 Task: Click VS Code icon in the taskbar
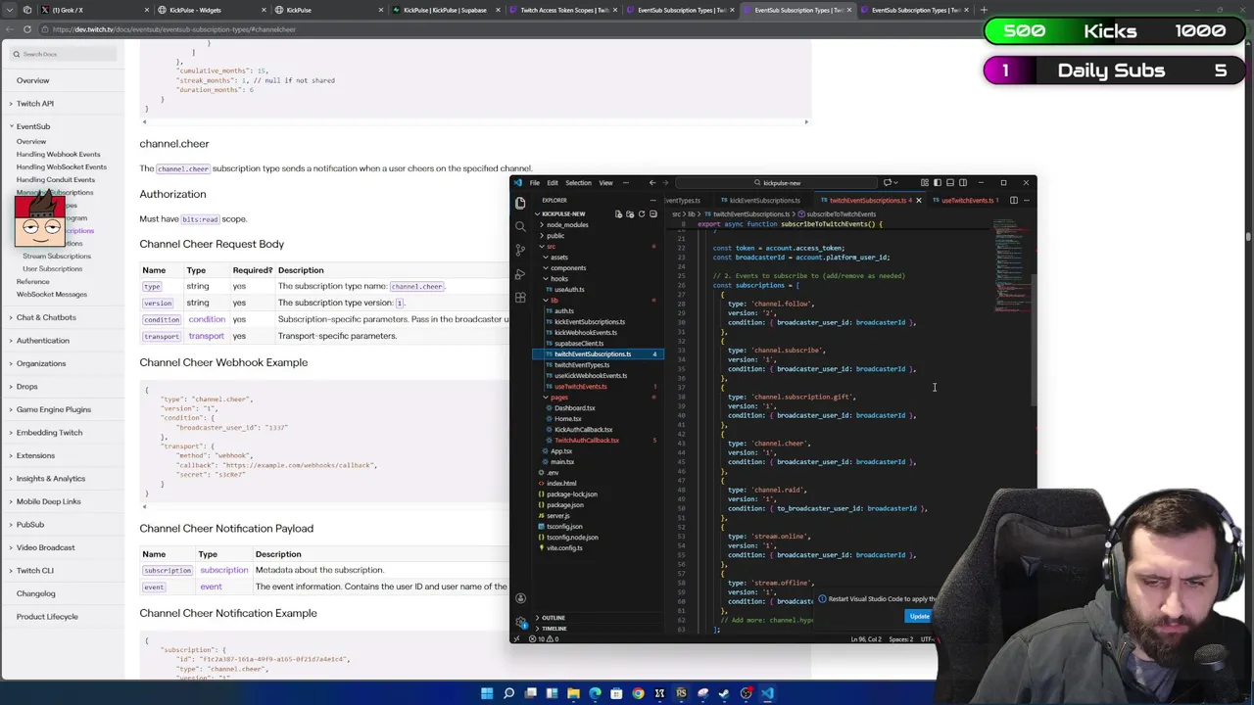pyautogui.click(x=767, y=693)
